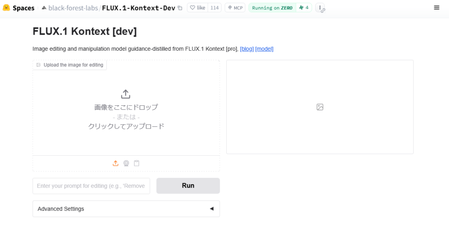Click the Running on ZERO status badge
Viewport: 449px width, 227px height.
pos(272,8)
